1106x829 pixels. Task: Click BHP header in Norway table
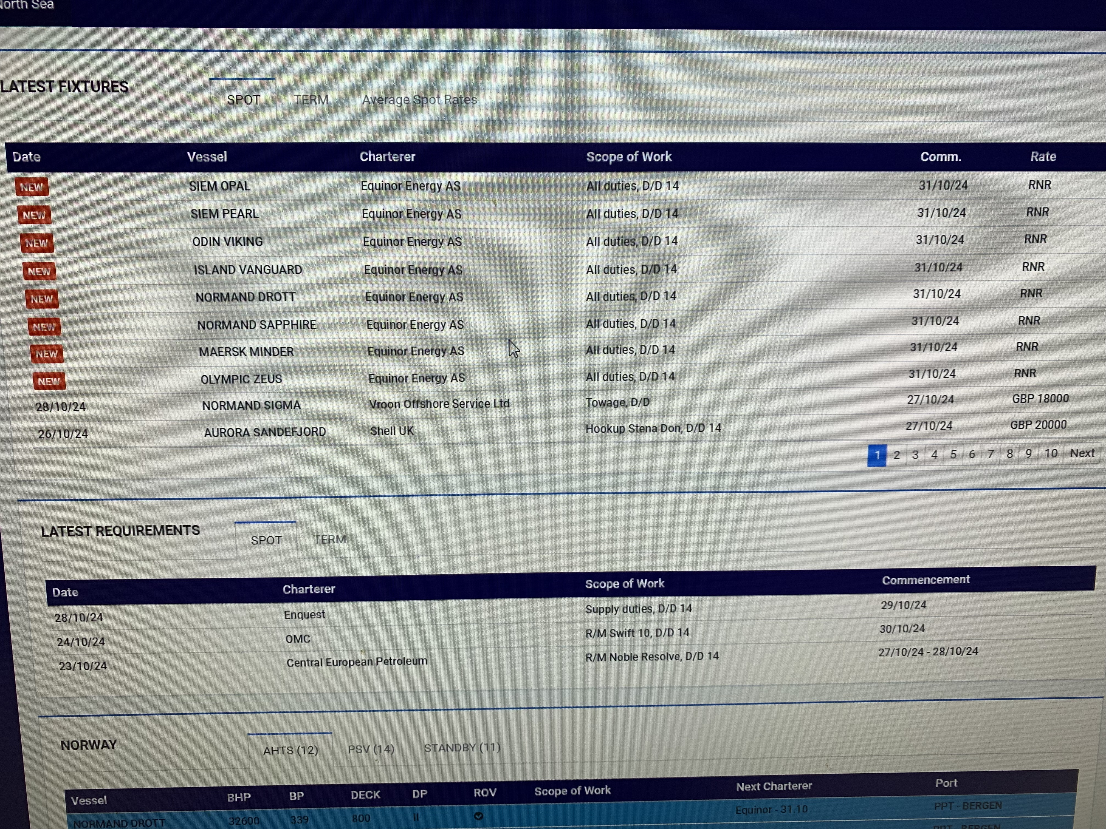[x=239, y=797]
